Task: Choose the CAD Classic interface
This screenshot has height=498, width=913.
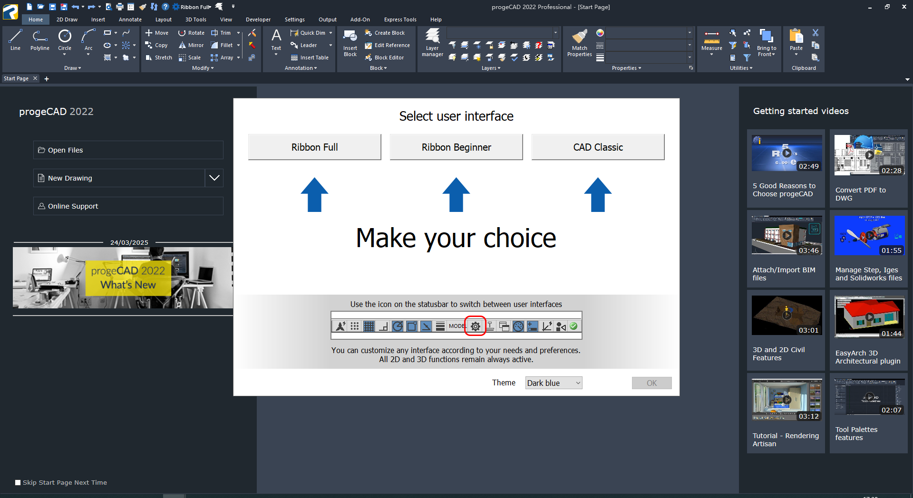Action: [x=598, y=147]
